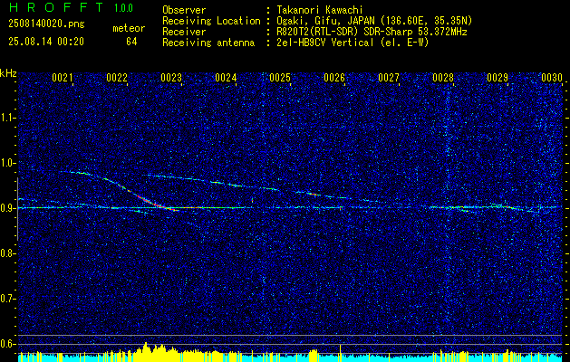The width and height of the screenshot is (570, 362).
Task: Click the HROFFT program title
Action: 56,7
